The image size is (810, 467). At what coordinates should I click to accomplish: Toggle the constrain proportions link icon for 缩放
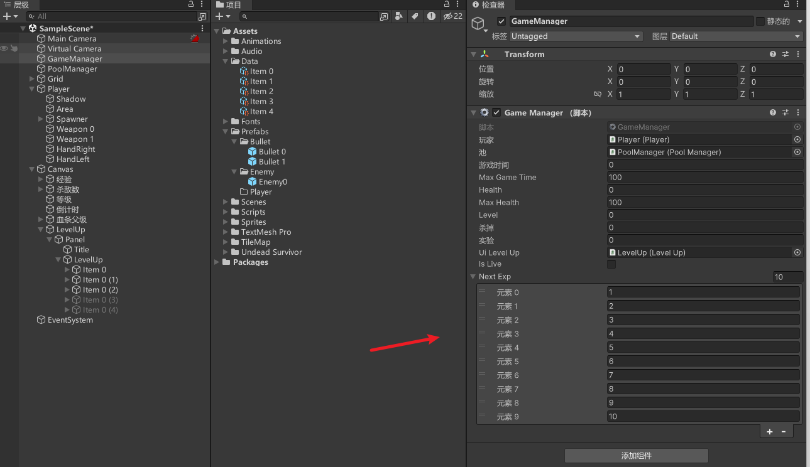[598, 94]
